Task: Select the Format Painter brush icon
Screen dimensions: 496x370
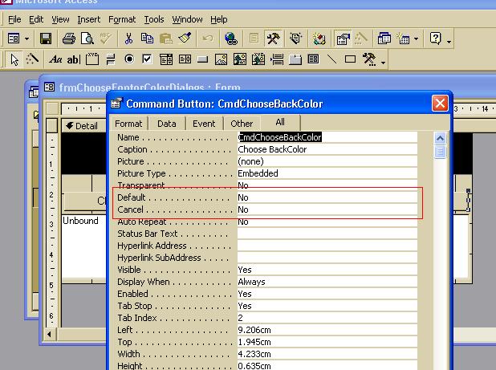Action: click(185, 39)
